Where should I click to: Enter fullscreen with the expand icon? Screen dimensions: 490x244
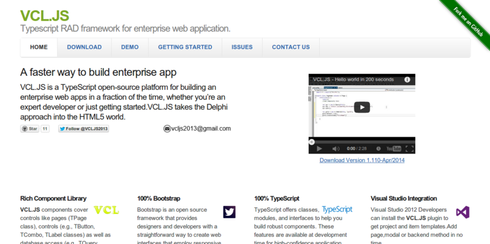click(x=409, y=149)
